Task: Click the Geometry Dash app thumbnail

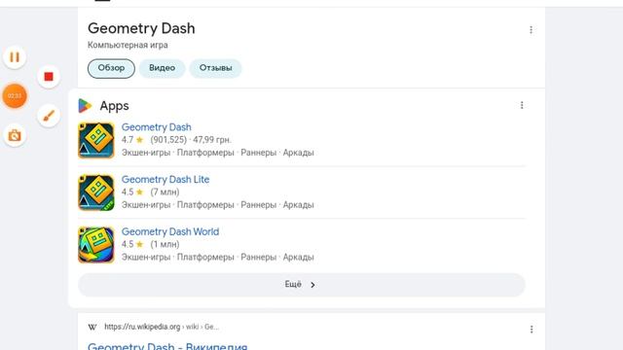Action: click(x=96, y=140)
